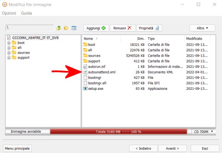Click the 5240526 KB size cell

coord(135,56)
